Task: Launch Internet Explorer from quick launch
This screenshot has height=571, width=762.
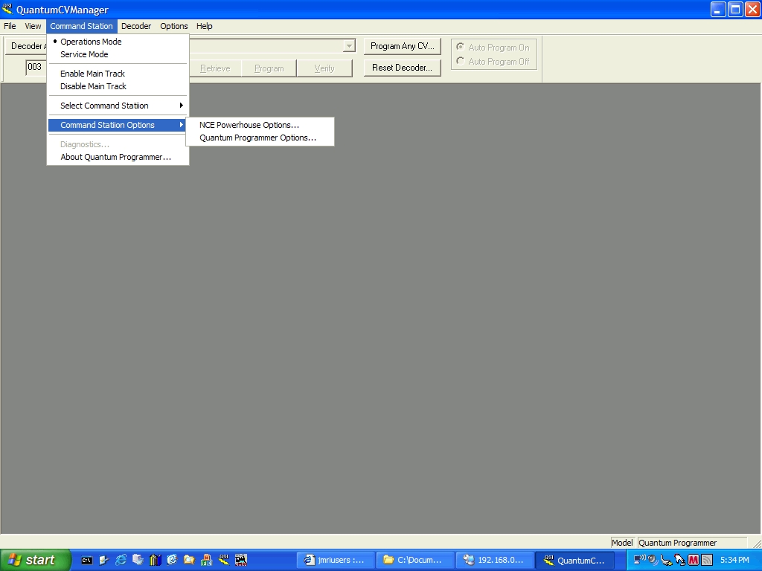Action: point(121,561)
